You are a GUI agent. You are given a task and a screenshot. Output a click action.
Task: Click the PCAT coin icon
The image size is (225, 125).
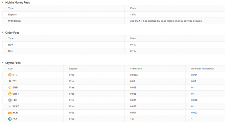[10, 106]
